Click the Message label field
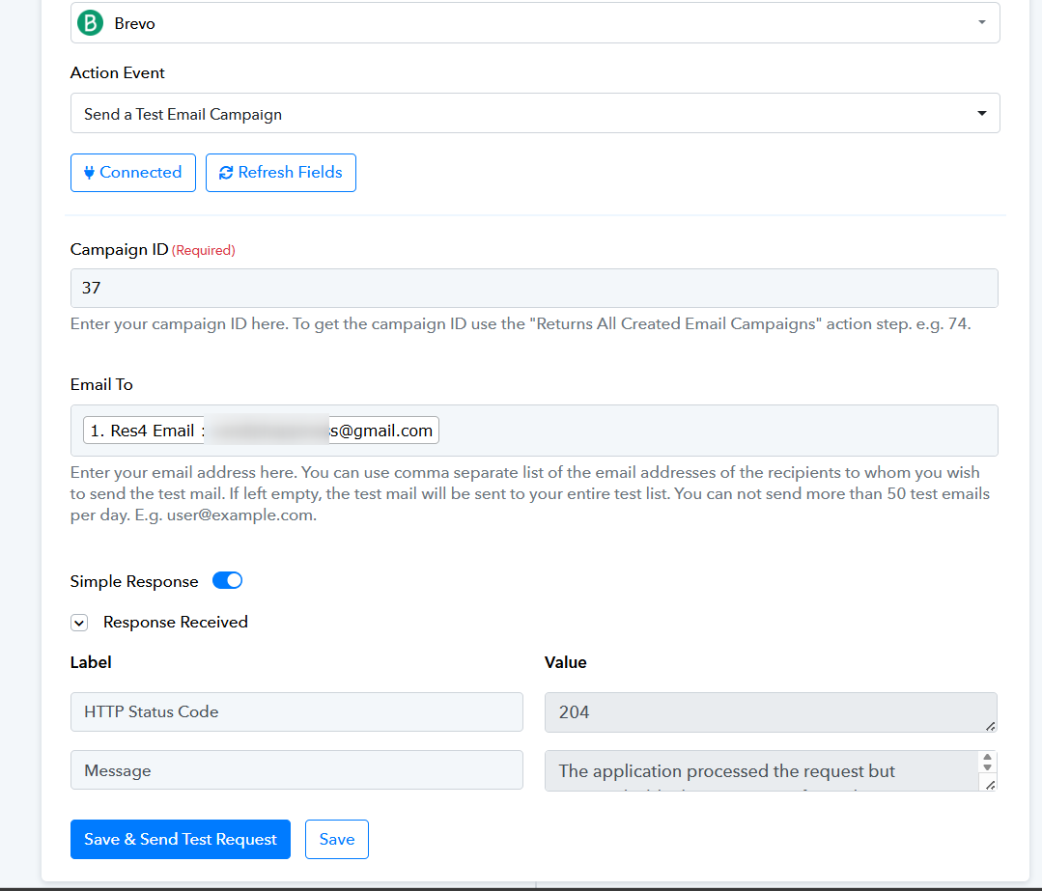This screenshot has width=1042, height=891. 296,770
